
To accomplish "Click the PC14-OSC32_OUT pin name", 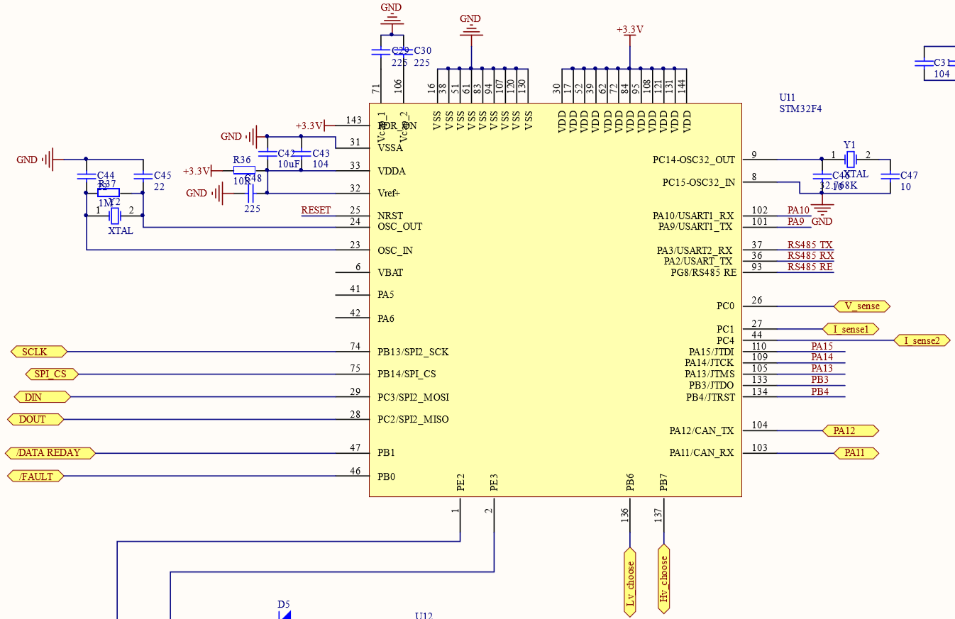I will (694, 160).
